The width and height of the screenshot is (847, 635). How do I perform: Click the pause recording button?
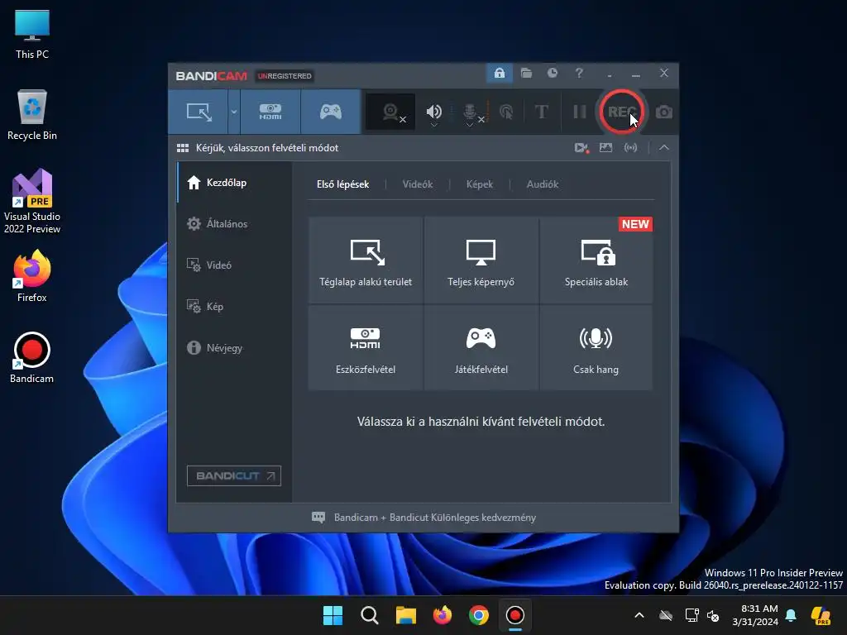tap(580, 112)
